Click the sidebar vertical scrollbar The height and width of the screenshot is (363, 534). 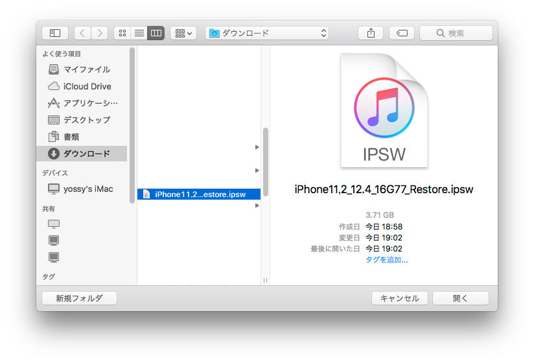click(x=132, y=125)
